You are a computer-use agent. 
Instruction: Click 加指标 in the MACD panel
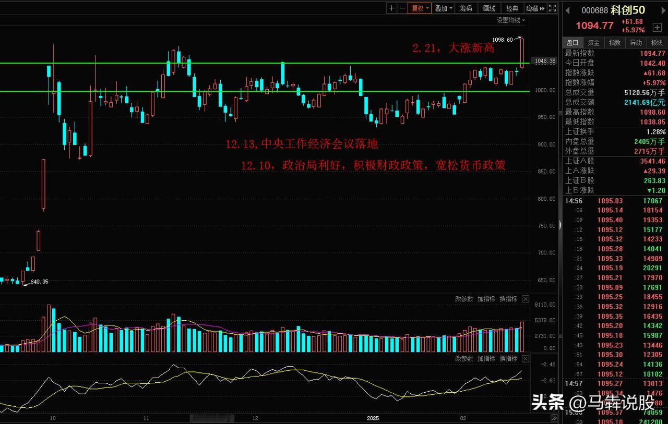tap(486, 358)
